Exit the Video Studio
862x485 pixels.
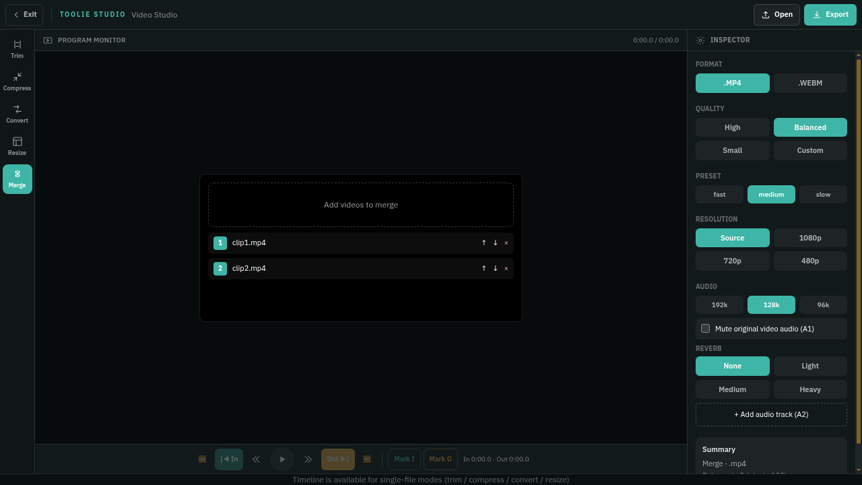pyautogui.click(x=24, y=15)
